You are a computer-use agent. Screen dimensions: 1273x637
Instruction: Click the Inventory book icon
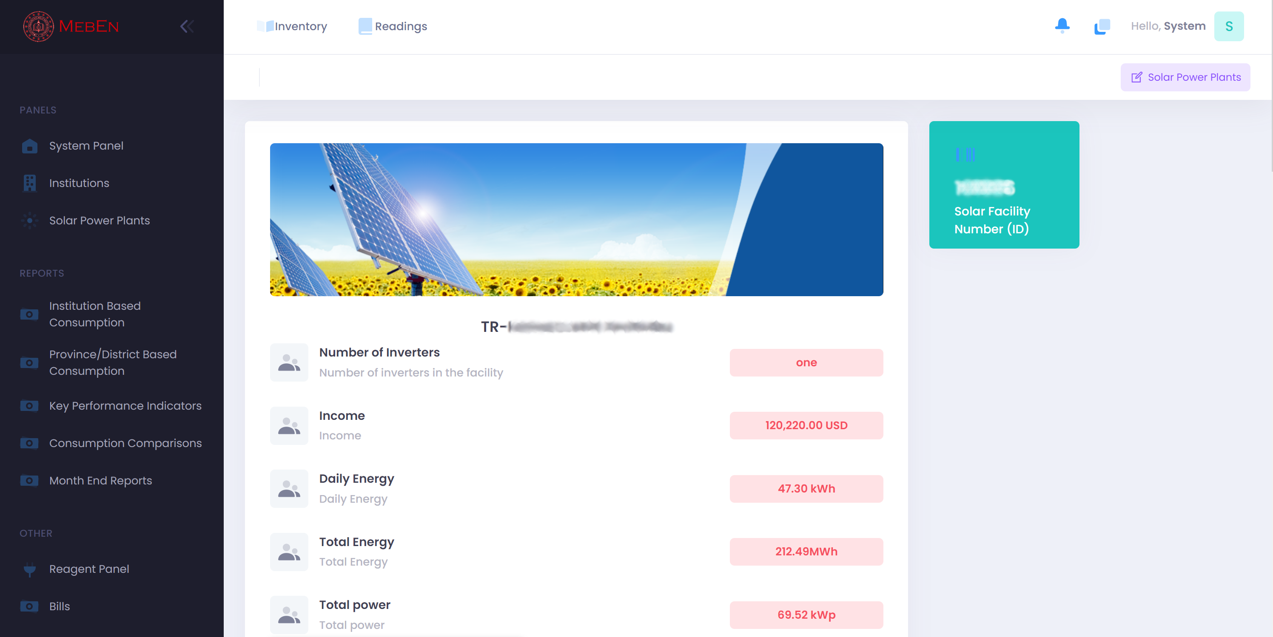tap(265, 26)
